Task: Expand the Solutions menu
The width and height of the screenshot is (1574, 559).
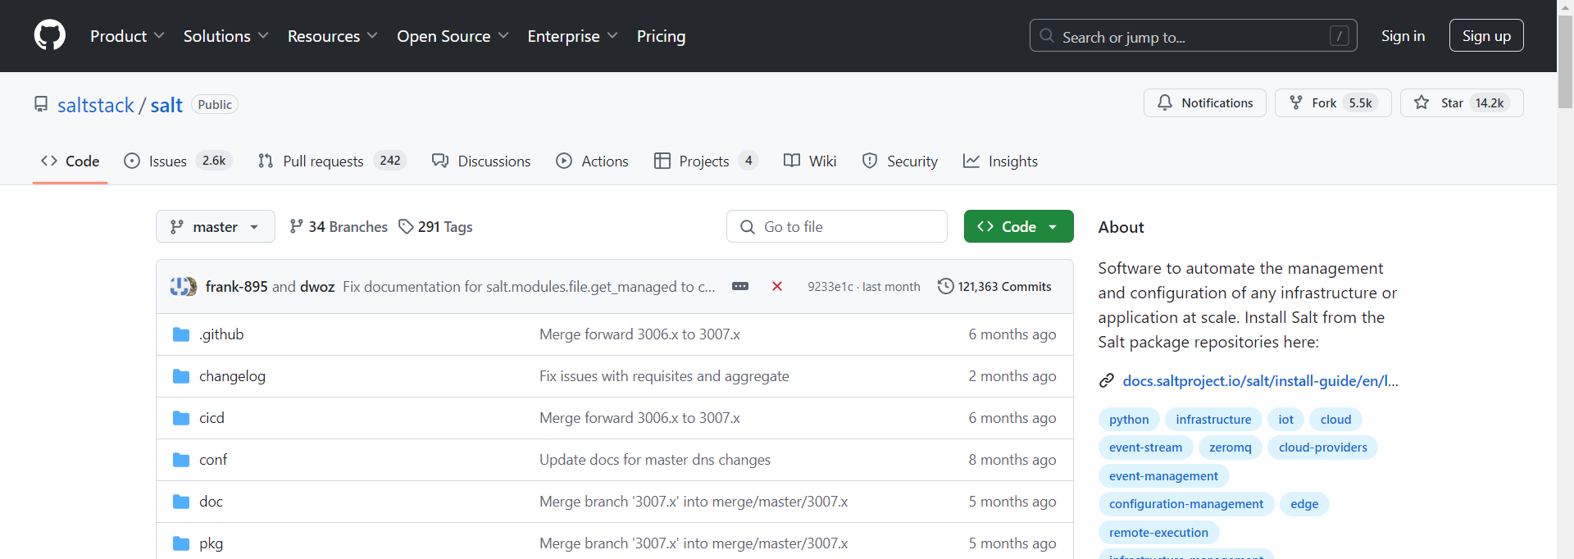Action: (225, 36)
